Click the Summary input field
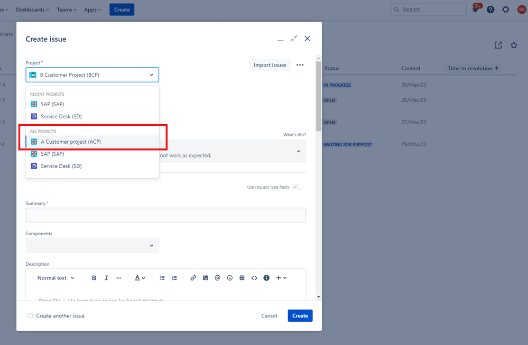 pos(165,215)
